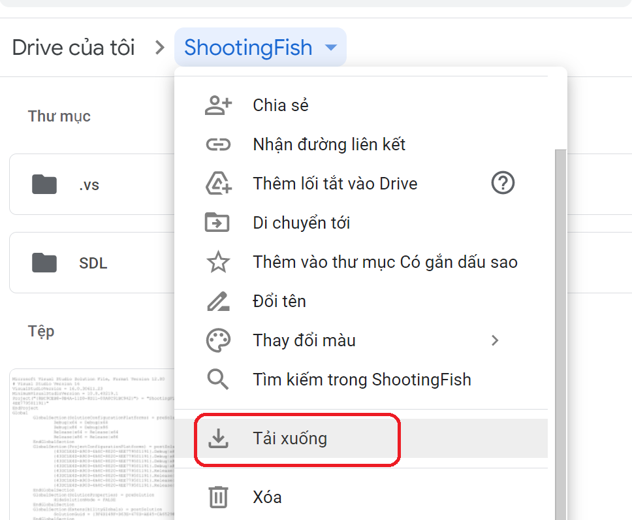Screen dimensions: 632x520
Task: Click the SDL folder icon
Action: pos(44,263)
